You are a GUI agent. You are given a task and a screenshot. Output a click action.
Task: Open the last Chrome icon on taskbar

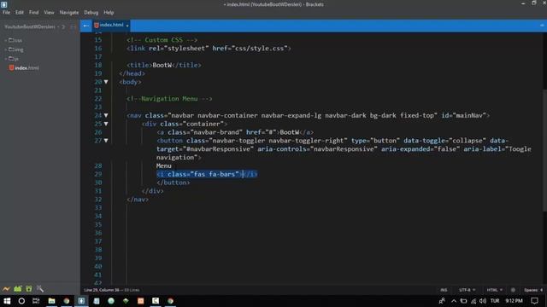170,301
